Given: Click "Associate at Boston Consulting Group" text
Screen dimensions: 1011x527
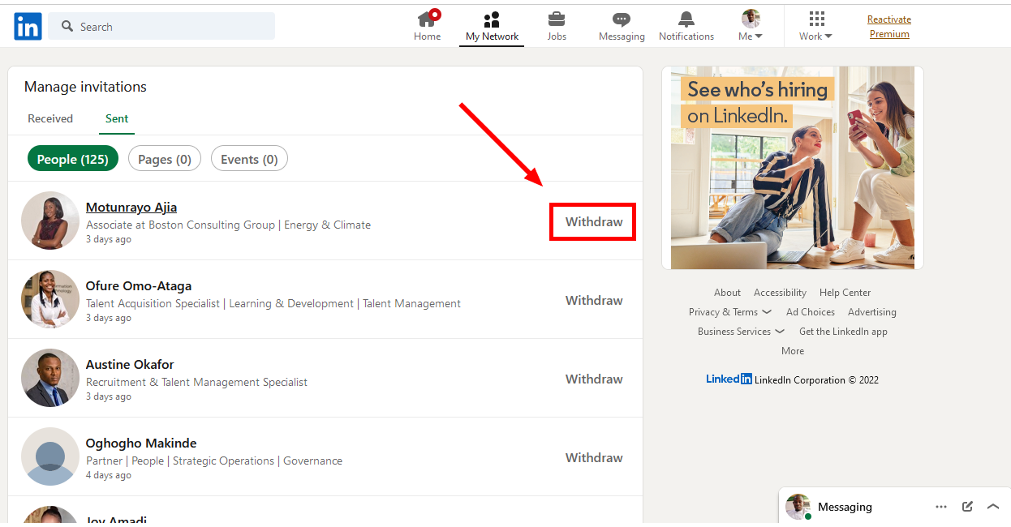Looking at the screenshot, I should 180,225.
